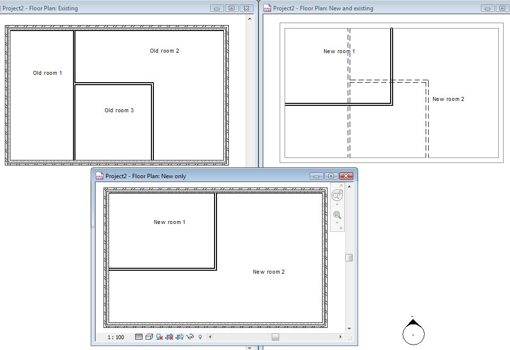
Task: Click the Revit icon on the New only window
Action: (100, 176)
